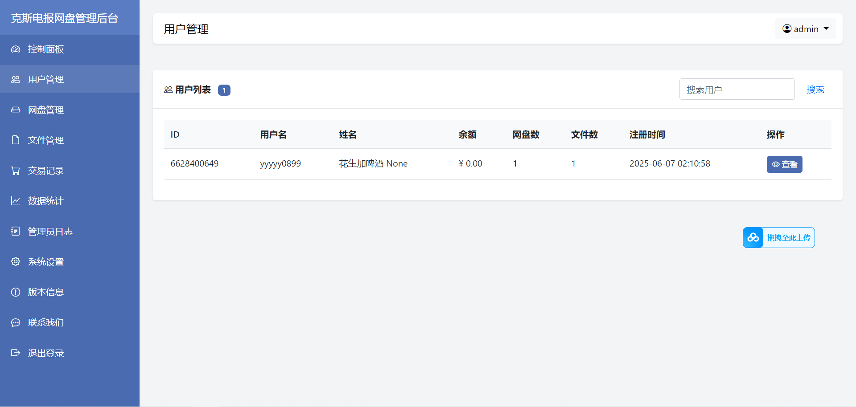This screenshot has height=407, width=856.
Task: Click the 退出登录 logout icon
Action: tap(16, 353)
